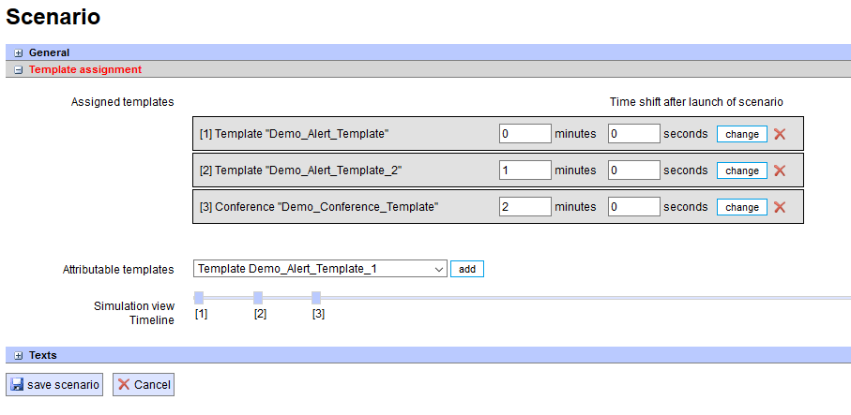Select timeline marker [2]
This screenshot has height=415, width=851.
pos(258,298)
